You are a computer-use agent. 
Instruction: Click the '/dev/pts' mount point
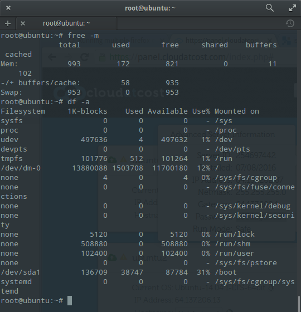[x=232, y=149]
